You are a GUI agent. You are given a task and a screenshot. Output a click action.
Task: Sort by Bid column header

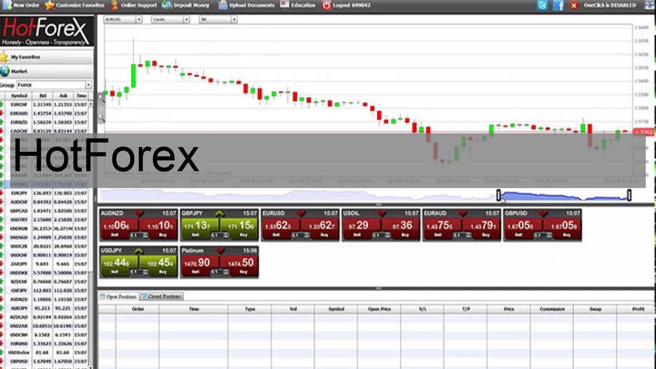(43, 96)
